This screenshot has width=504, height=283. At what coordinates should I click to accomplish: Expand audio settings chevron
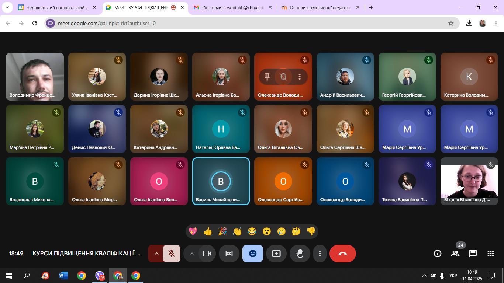[156, 254]
